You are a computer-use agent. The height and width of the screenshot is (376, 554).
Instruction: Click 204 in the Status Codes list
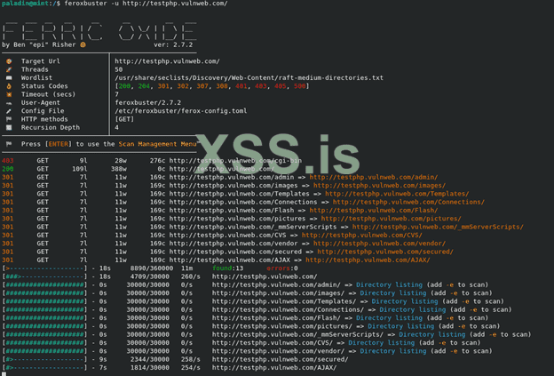144,86
